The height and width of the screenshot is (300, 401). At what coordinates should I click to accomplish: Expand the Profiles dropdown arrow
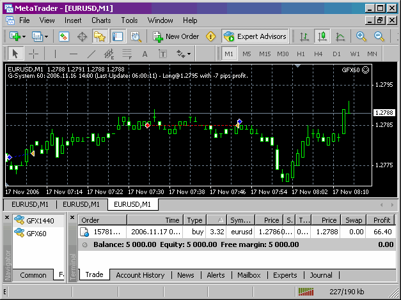coord(46,37)
